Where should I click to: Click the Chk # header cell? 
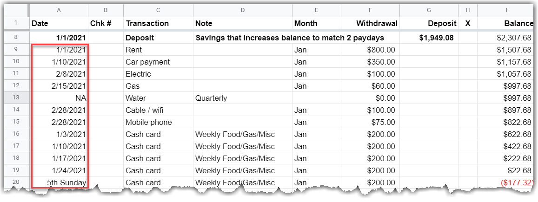106,23
